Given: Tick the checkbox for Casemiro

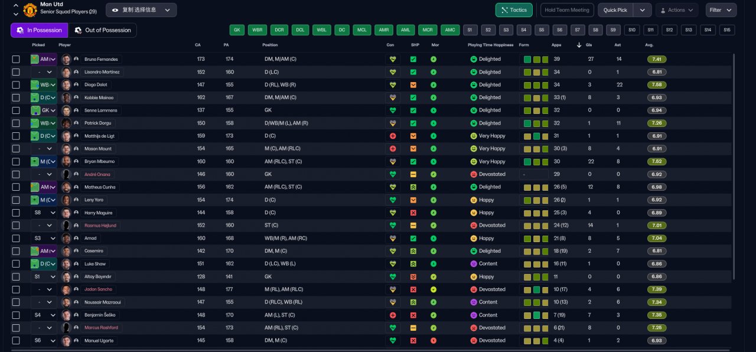Looking at the screenshot, I should tap(16, 251).
